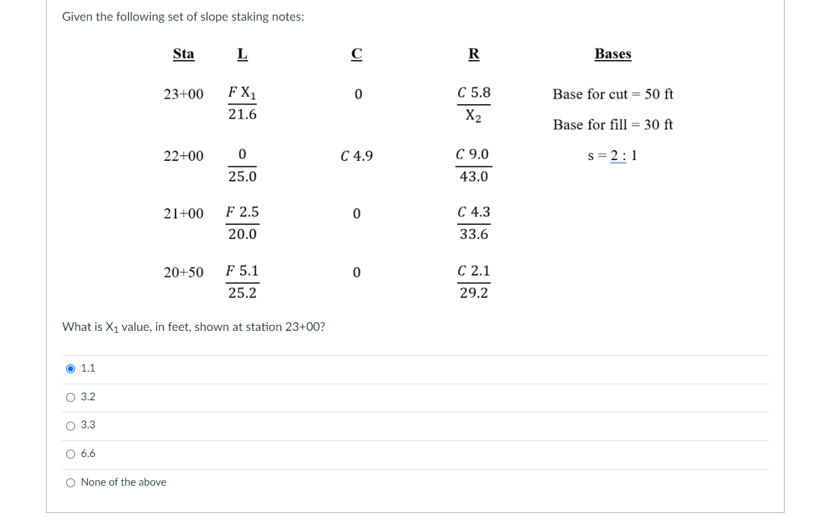818x521 pixels.
Task: Click the Bases column header
Action: click(612, 54)
